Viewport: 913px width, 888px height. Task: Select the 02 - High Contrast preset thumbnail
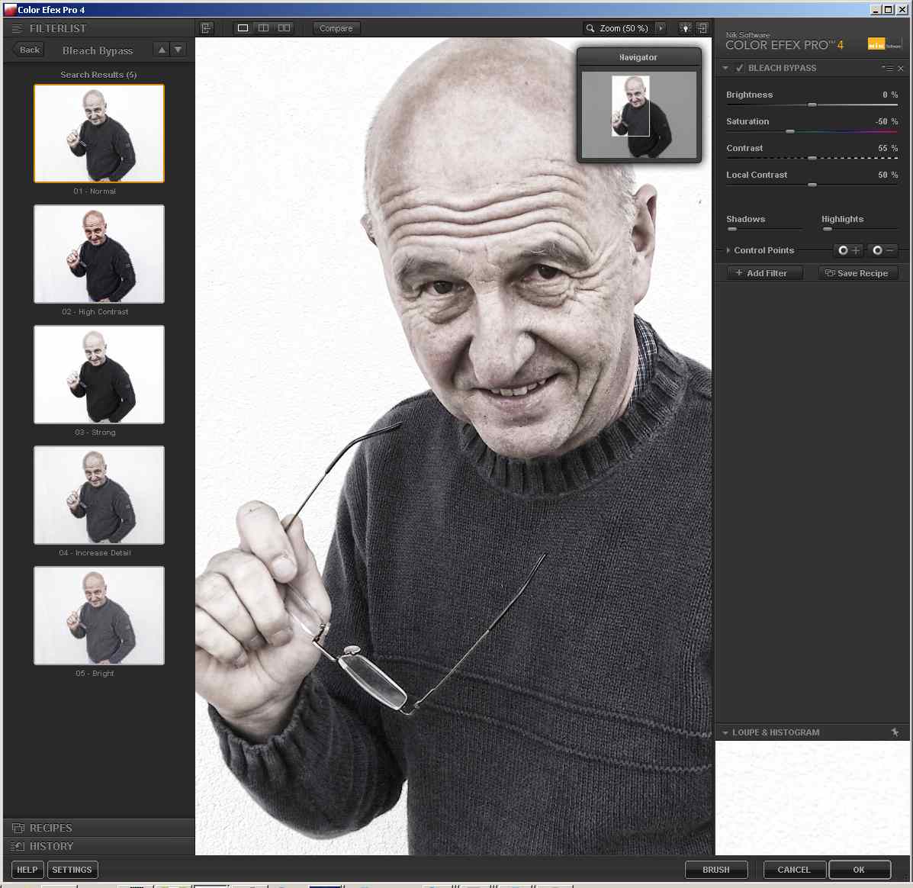point(99,254)
